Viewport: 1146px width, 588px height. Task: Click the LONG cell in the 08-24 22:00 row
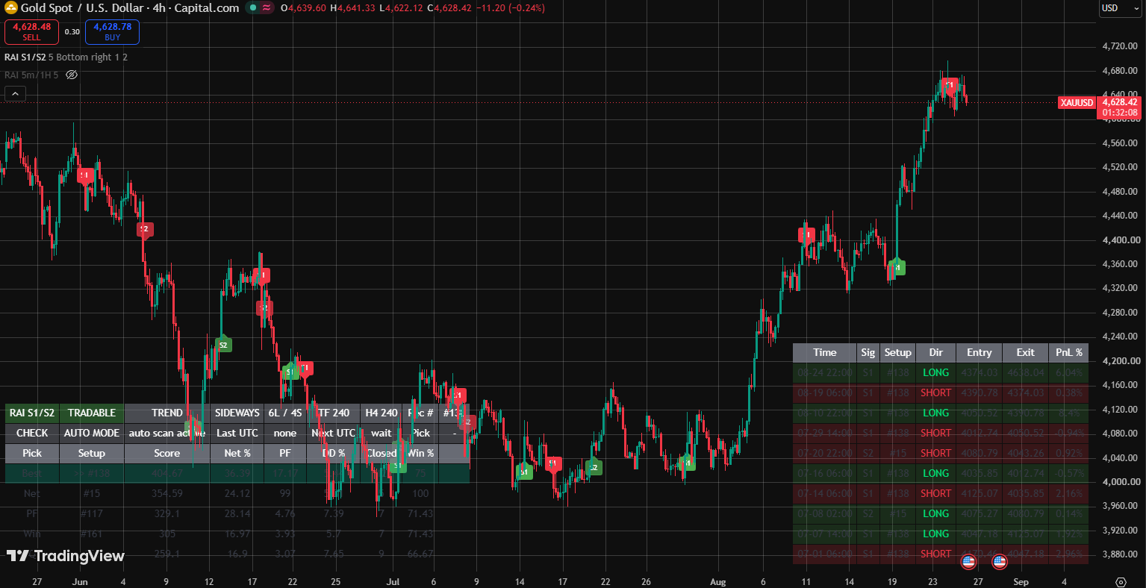click(935, 372)
